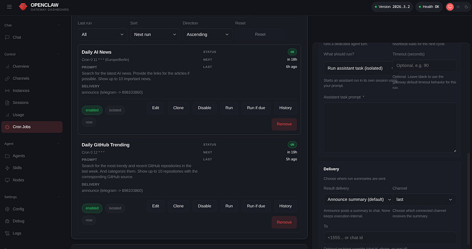Click the Instances broadcast icon
472x249 pixels.
click(7, 91)
